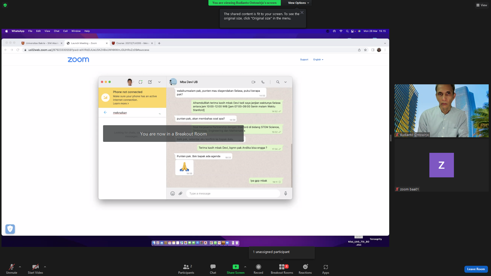This screenshot has width=491, height=276.
Task: Reload the browser page
Action: pos(18,50)
